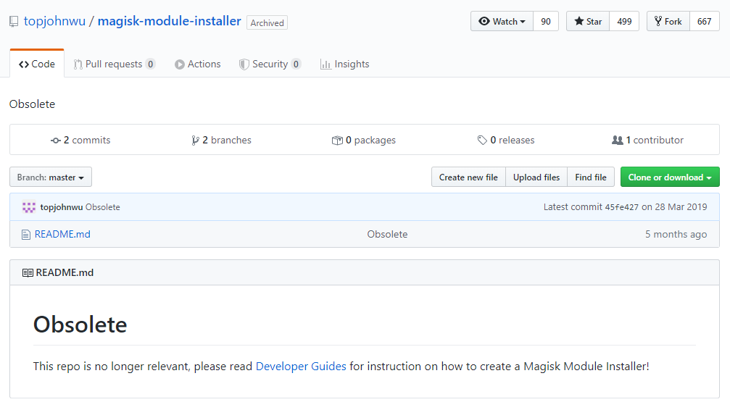
Task: Click the large Obsolete heading in README
Action: pyautogui.click(x=80, y=325)
